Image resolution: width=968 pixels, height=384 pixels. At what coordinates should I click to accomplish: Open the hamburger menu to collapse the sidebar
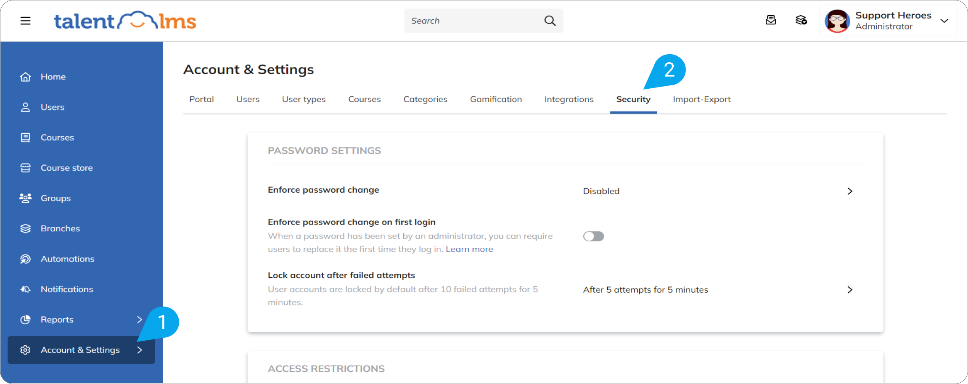25,20
